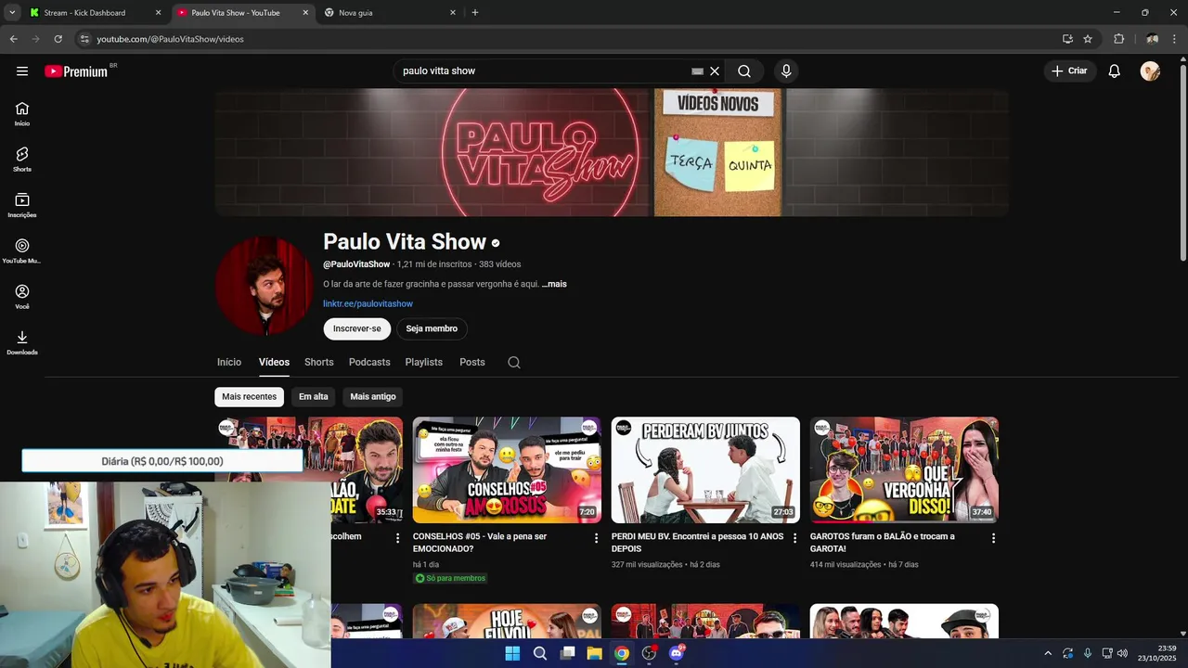Switch to channel Shorts tab
This screenshot has width=1188, height=668.
pyautogui.click(x=319, y=363)
